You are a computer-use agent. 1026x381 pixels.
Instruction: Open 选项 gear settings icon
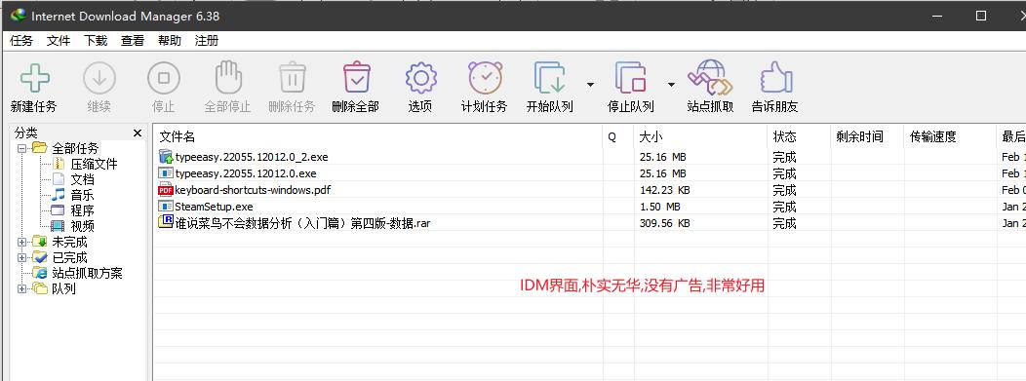420,78
